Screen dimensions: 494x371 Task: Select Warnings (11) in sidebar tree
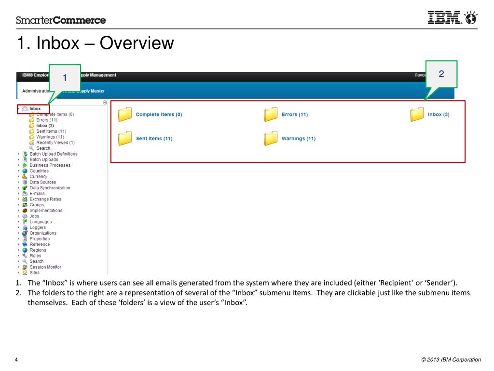[50, 137]
